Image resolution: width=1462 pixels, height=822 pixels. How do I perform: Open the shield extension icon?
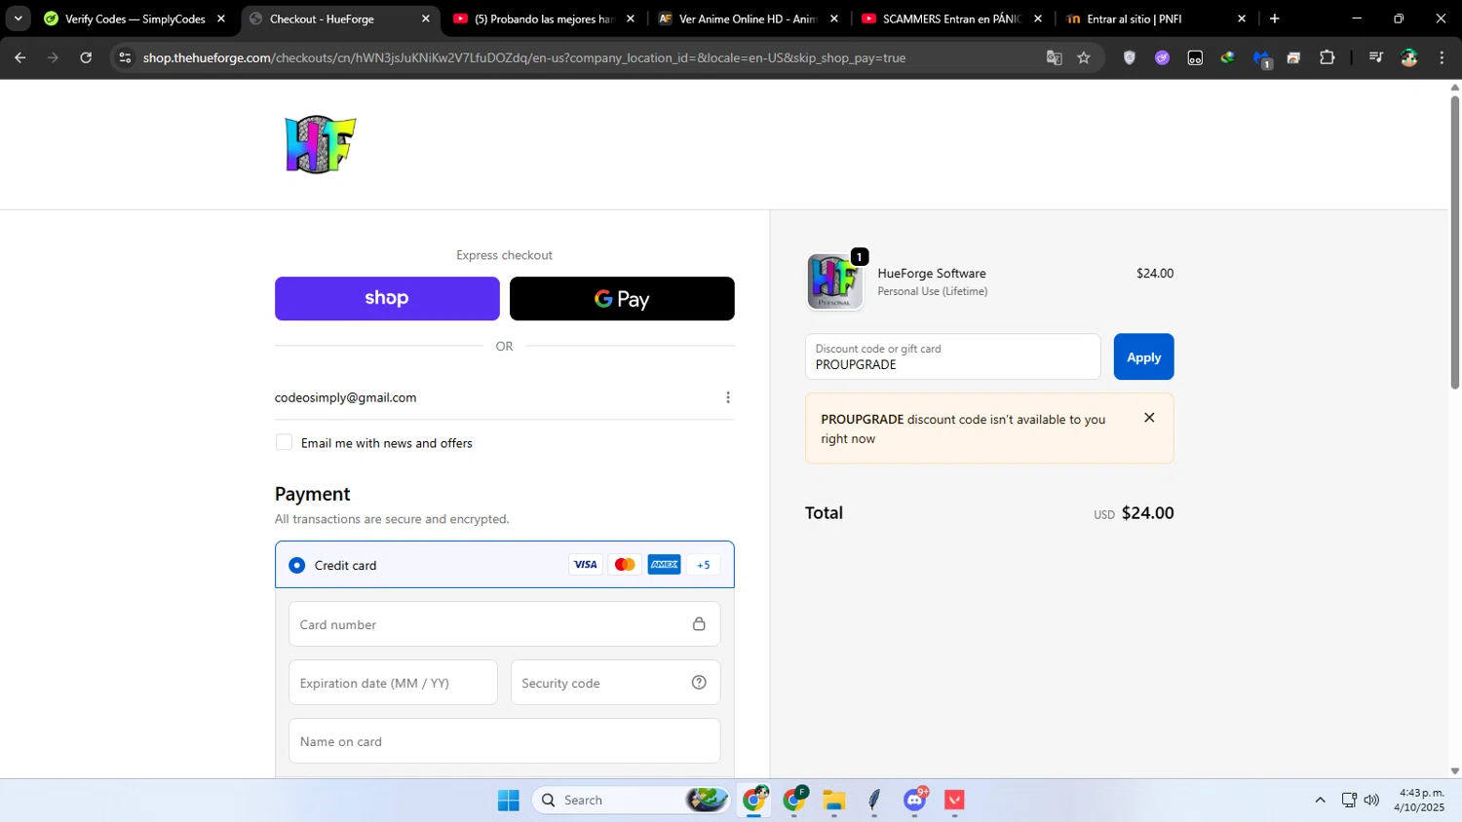(x=1130, y=57)
